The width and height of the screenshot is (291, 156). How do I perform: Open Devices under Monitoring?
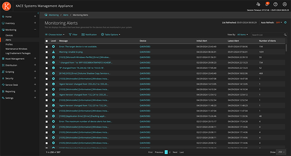coord(9,35)
